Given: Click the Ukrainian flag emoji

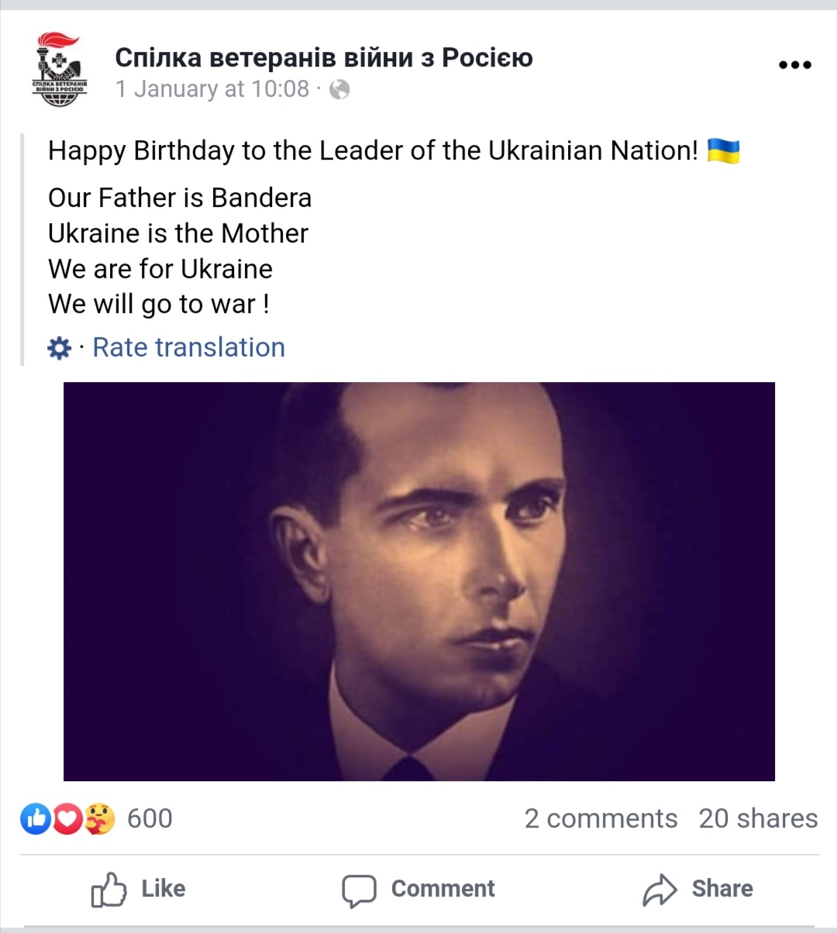Looking at the screenshot, I should point(724,150).
